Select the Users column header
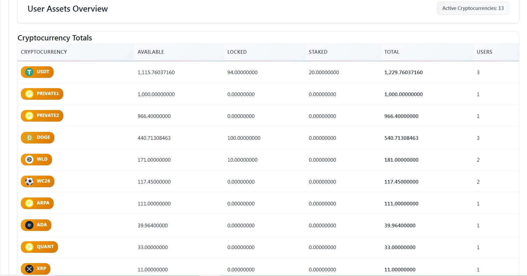This screenshot has width=527, height=276. 484,52
